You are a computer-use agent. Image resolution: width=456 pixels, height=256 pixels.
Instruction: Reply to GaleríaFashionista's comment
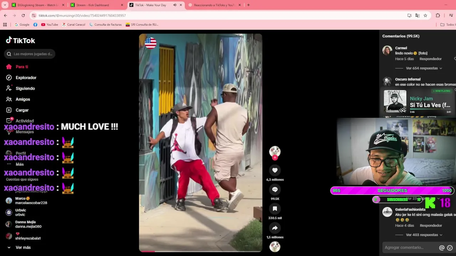[430, 226]
